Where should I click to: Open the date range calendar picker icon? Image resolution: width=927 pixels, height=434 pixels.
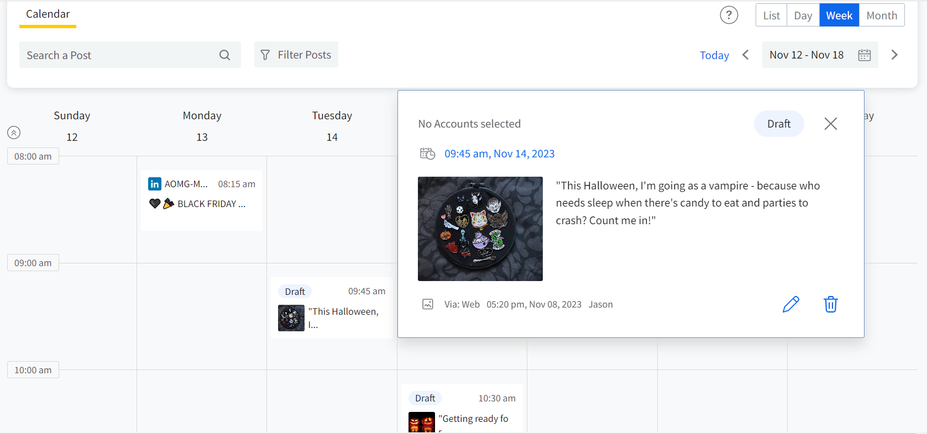click(864, 55)
